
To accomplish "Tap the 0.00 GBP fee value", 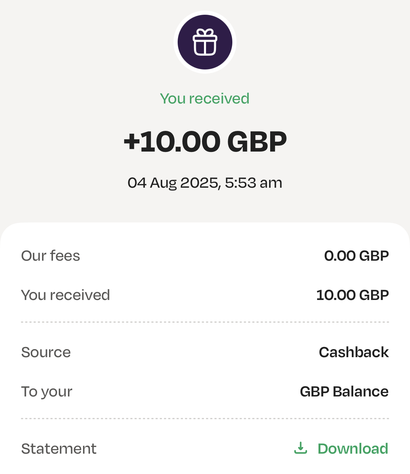I will (356, 256).
